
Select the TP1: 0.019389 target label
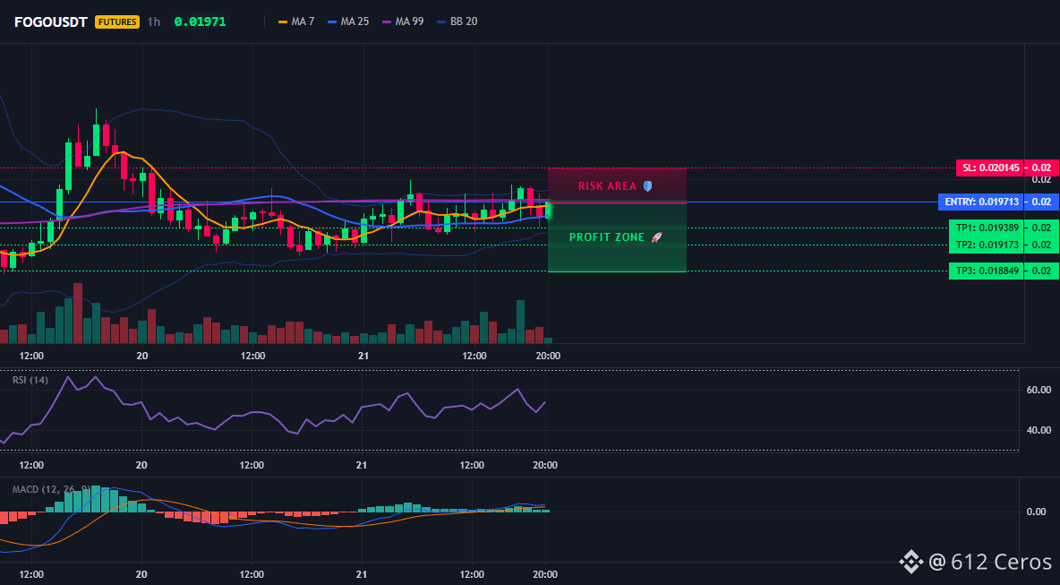[x=987, y=228]
